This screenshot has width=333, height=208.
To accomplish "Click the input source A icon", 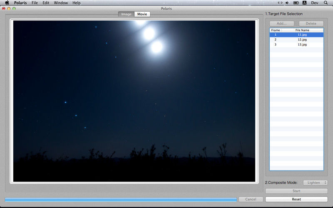I will click(304, 3).
